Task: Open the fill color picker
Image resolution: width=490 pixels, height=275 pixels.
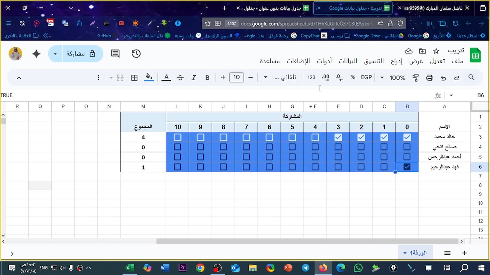Action: (x=149, y=78)
